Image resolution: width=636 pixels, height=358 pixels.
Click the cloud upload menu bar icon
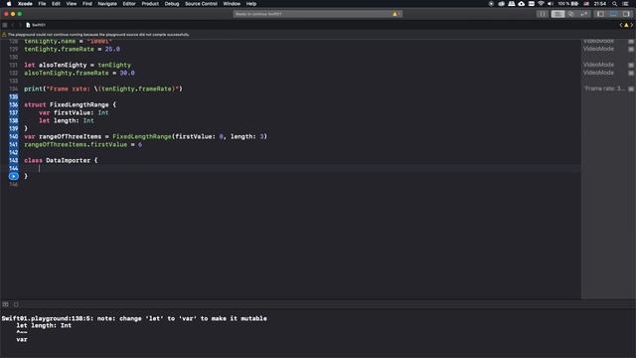point(521,4)
